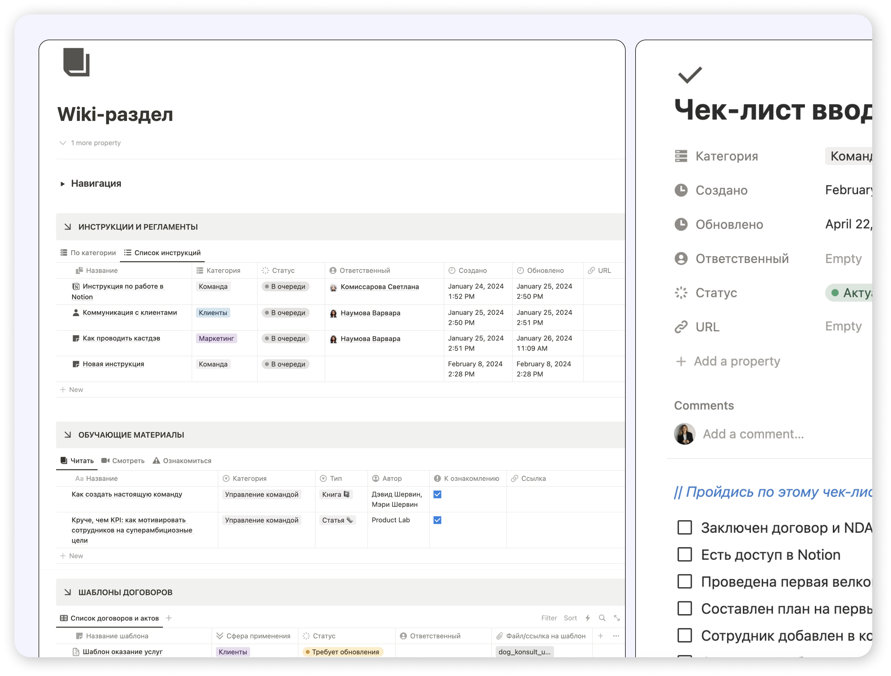Click the expand-to-full-page arrows icon near Sort
Viewport: 891px width, 676px height.
pos(617,618)
